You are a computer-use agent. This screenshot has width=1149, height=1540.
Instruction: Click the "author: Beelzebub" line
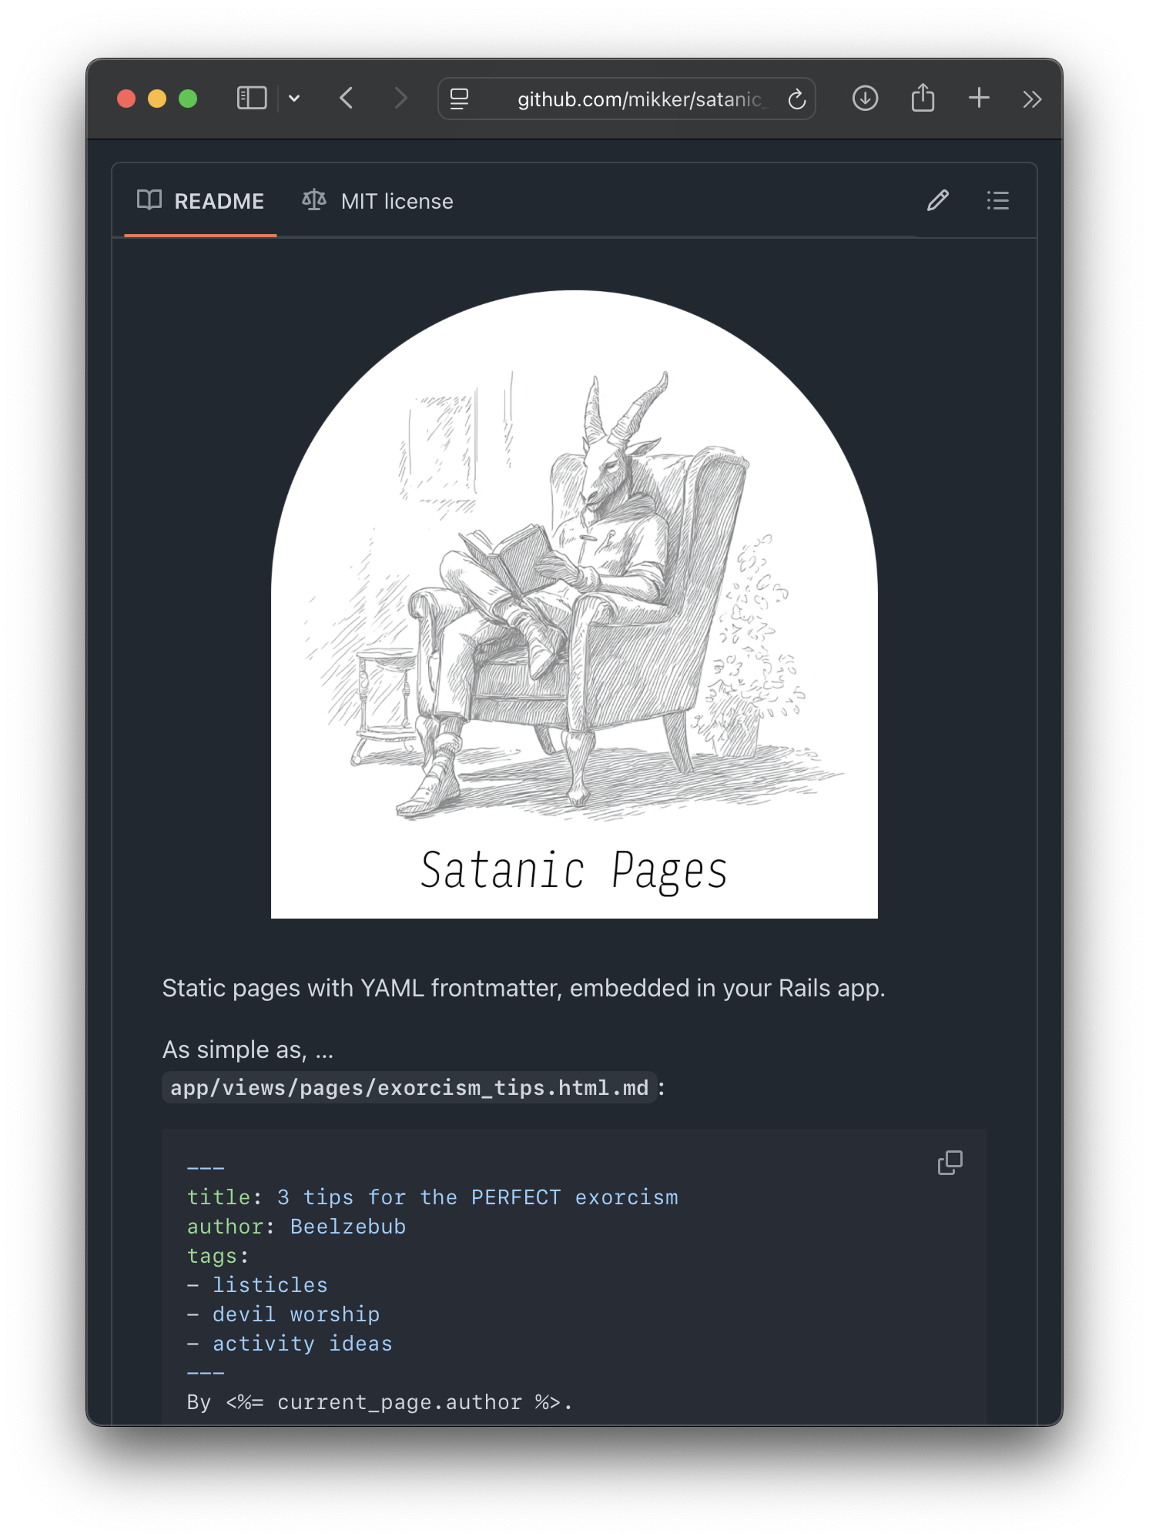(x=296, y=1227)
